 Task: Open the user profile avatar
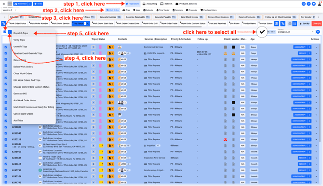point(319,4)
